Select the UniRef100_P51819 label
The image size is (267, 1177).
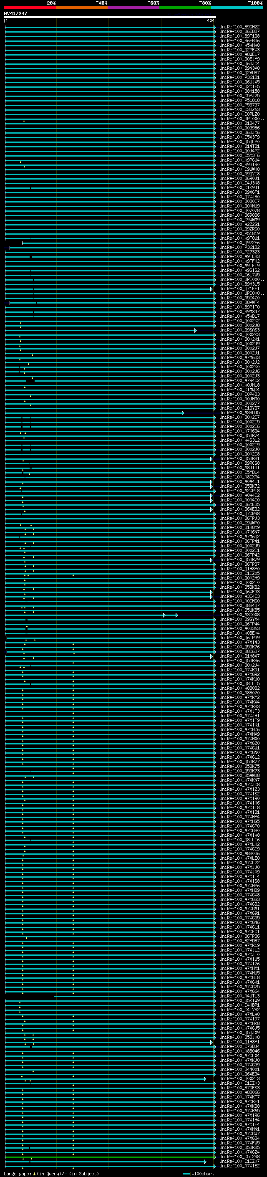click(239, 233)
